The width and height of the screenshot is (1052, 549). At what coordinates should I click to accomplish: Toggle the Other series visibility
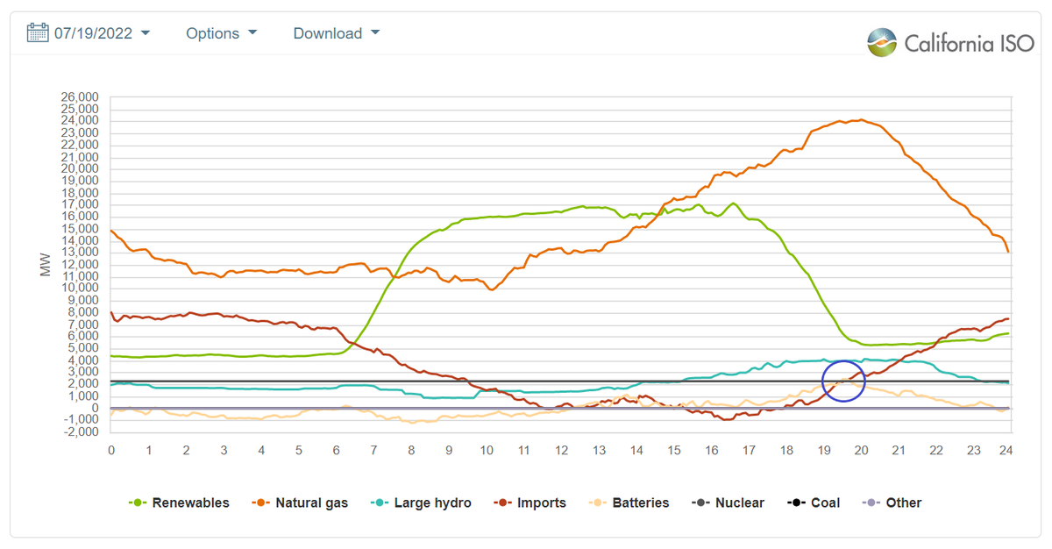click(x=873, y=502)
